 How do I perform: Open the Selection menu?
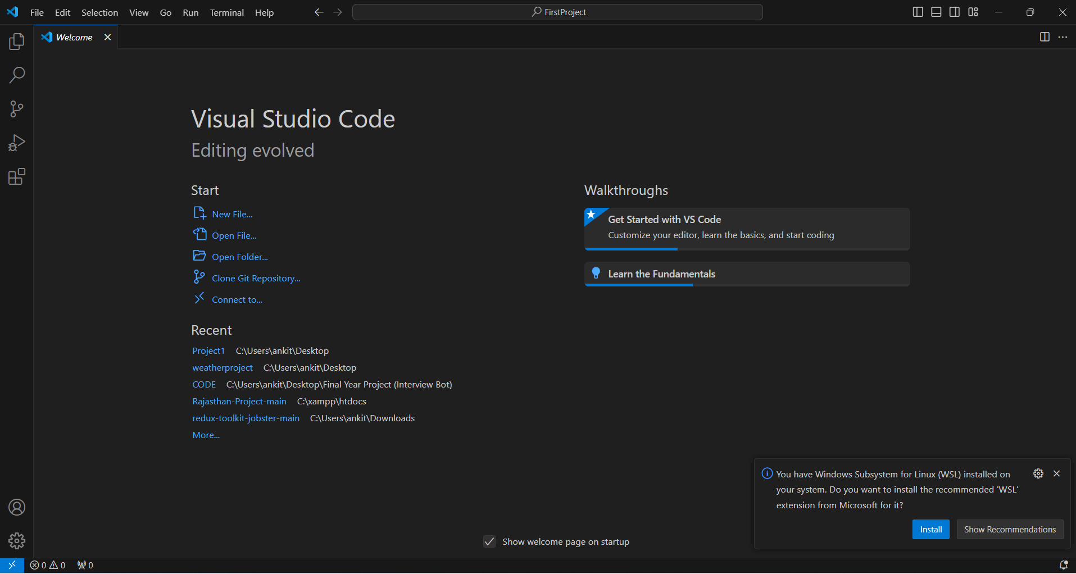pos(99,12)
